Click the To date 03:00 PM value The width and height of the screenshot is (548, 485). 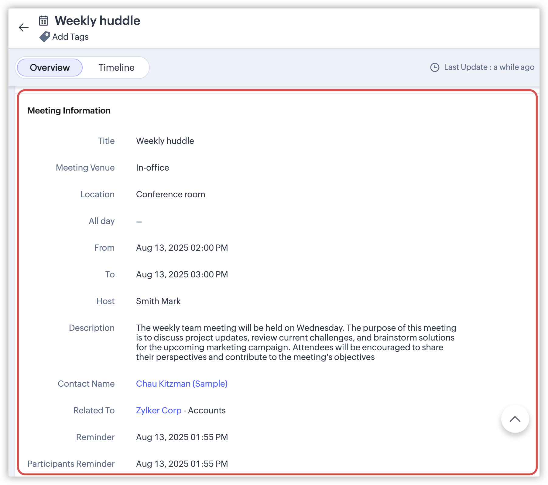182,274
